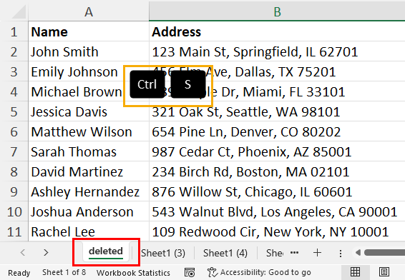Select the 654 Pine Ln, Denver address
Image resolution: width=405 pixels, height=280 pixels.
[277, 131]
